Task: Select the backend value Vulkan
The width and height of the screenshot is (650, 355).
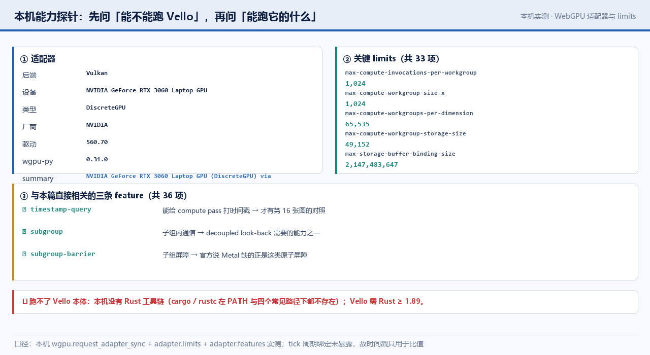Action: coord(97,73)
